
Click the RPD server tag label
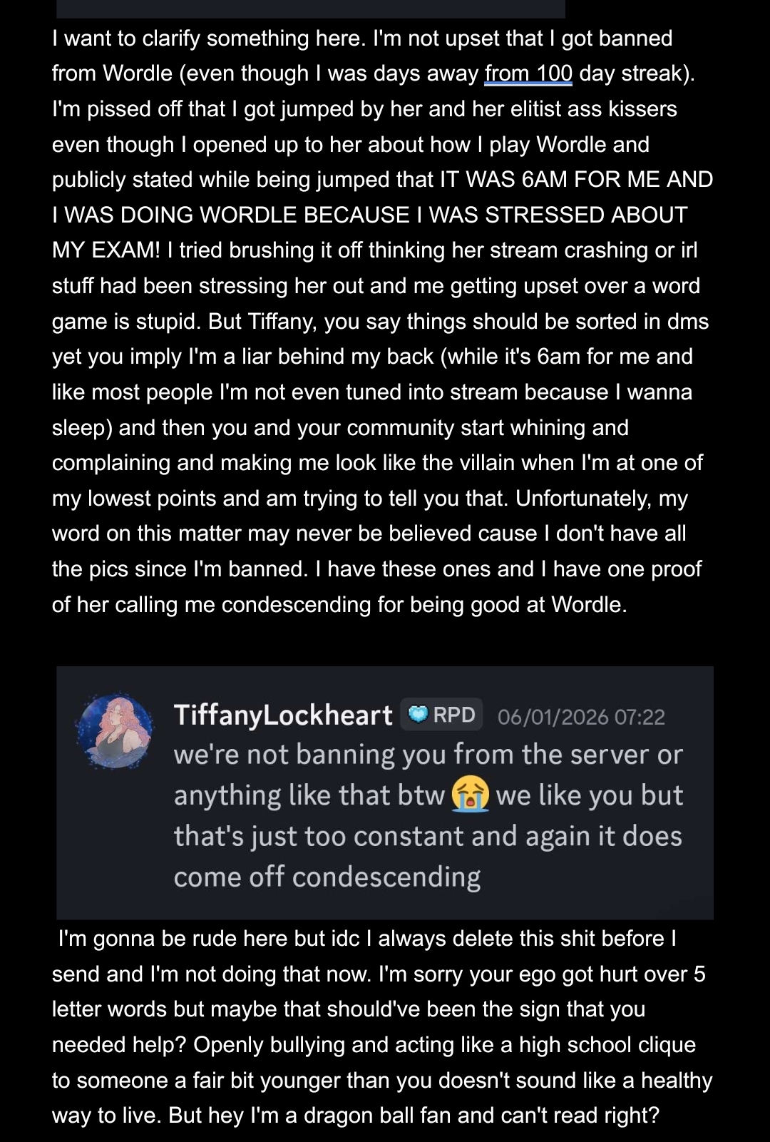(453, 715)
